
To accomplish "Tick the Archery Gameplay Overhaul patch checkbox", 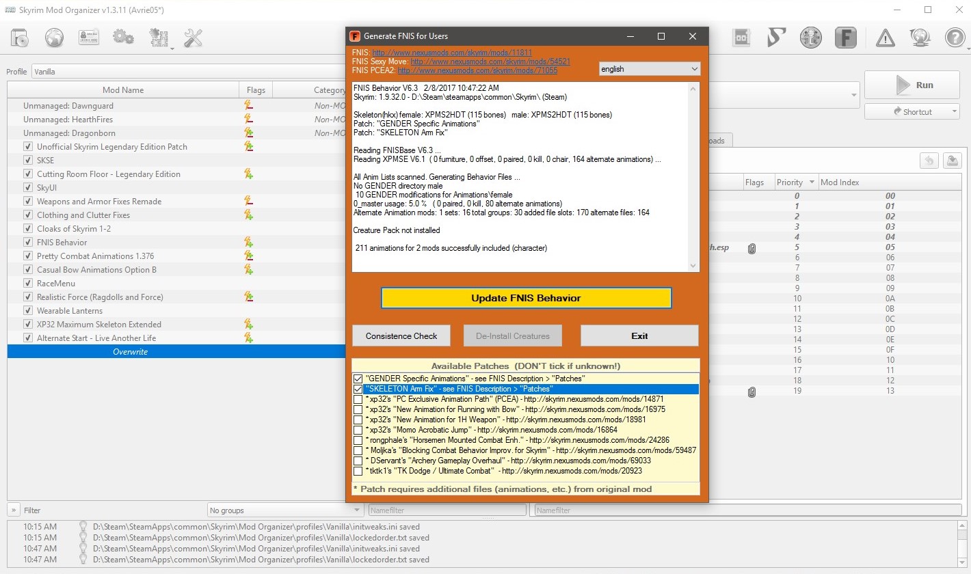I will 358,461.
